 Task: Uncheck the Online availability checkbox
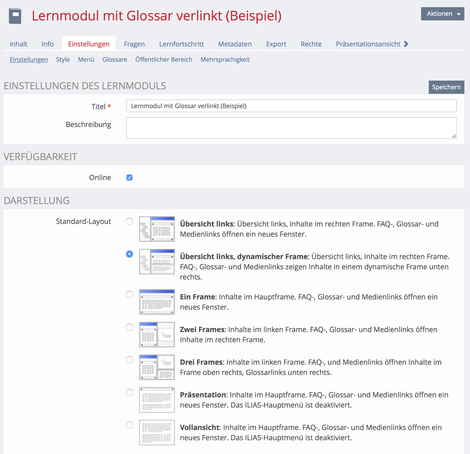tap(129, 178)
